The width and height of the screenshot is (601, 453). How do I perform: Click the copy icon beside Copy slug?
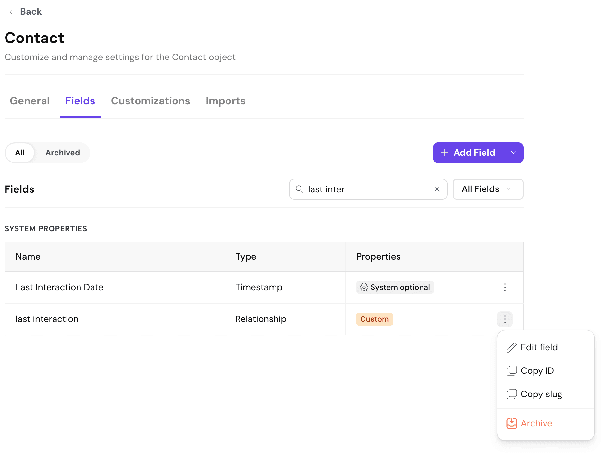click(511, 394)
